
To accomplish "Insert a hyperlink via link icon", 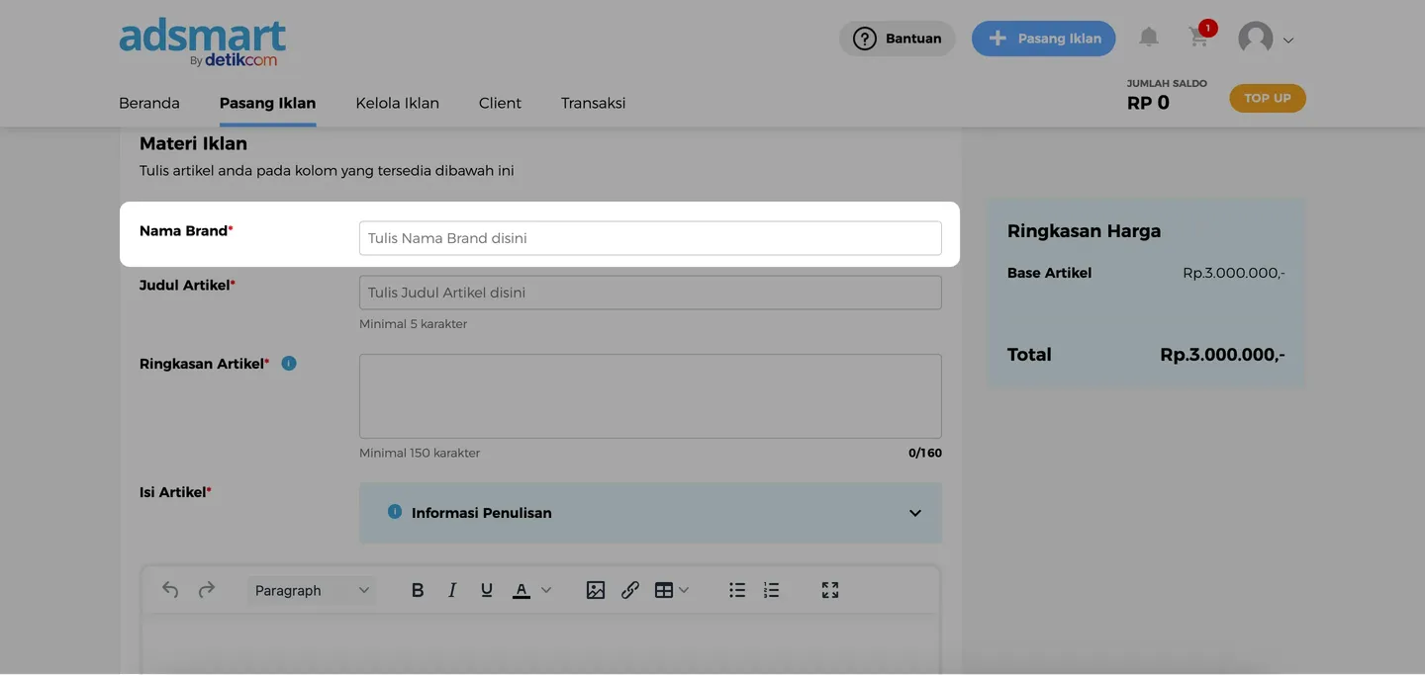I will 630,590.
